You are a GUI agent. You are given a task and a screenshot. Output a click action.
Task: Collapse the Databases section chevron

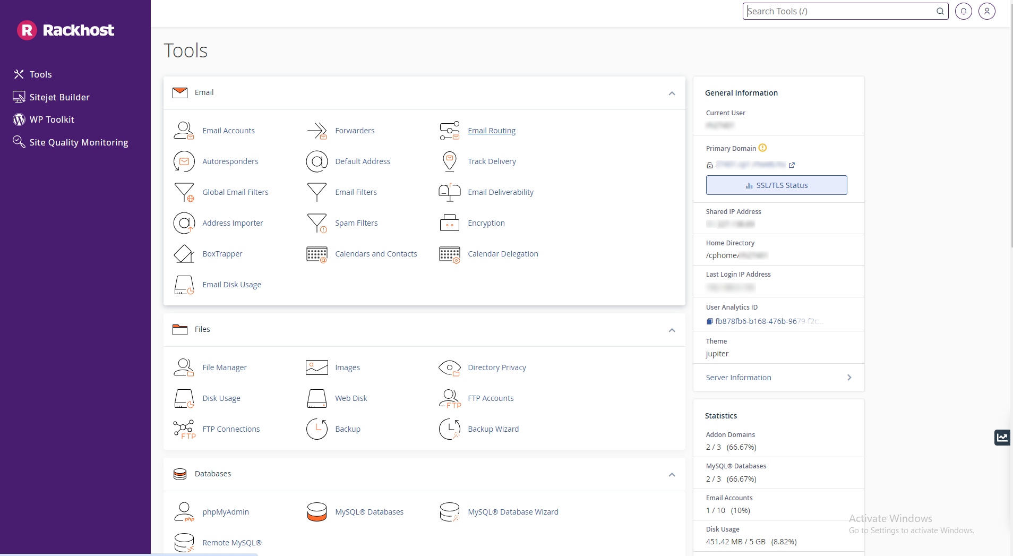pos(672,475)
